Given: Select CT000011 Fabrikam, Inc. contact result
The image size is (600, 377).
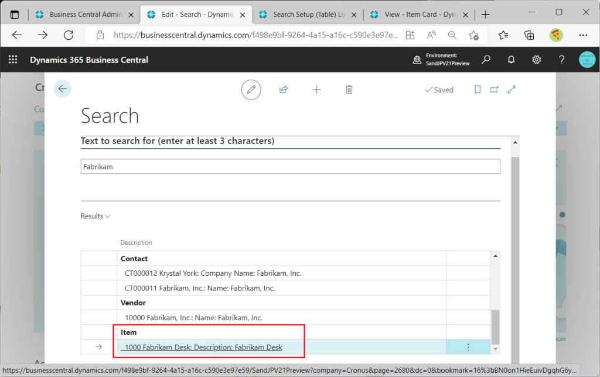Looking at the screenshot, I should [200, 288].
